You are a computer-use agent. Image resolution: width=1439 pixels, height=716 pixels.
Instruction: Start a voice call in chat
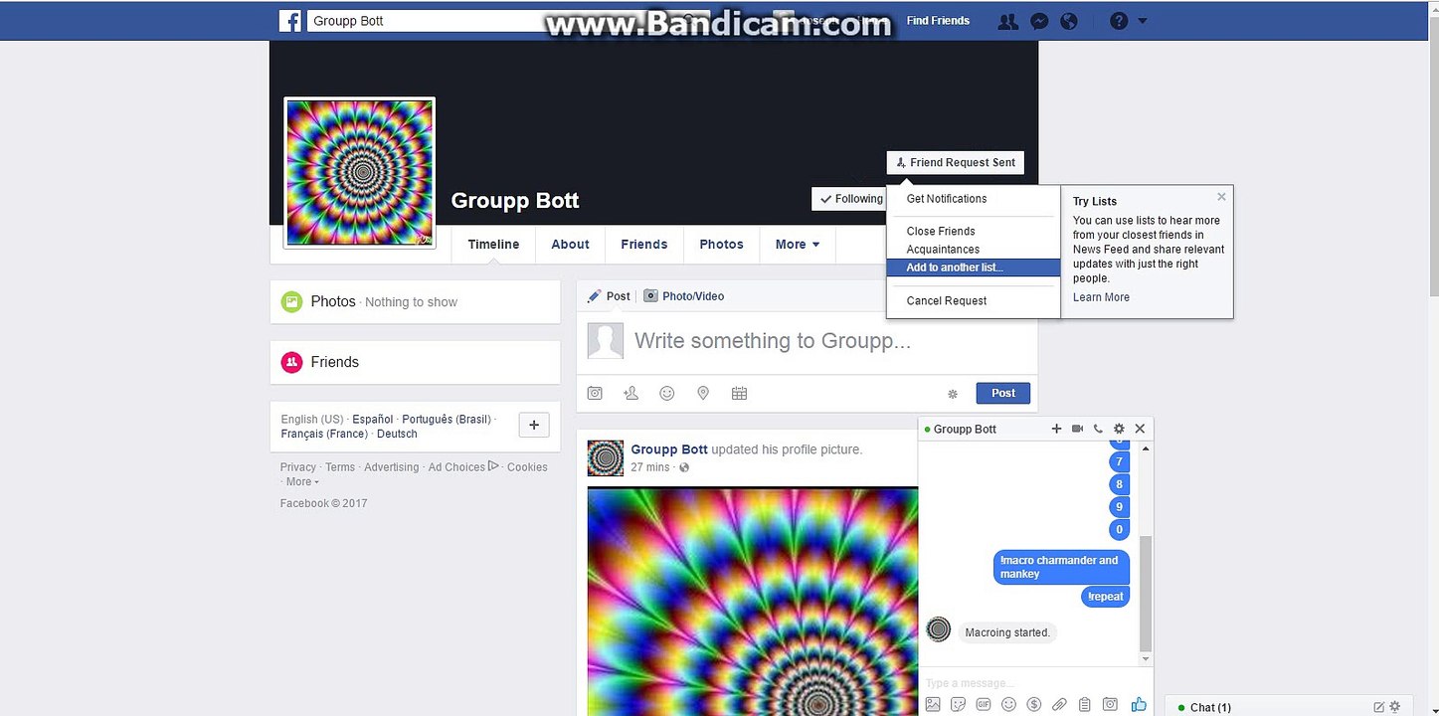1098,429
